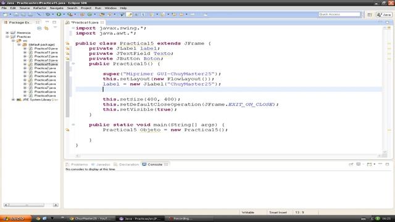This screenshot has height=222, width=395.
Task: Open the Refactor menu
Action: click(x=39, y=8)
